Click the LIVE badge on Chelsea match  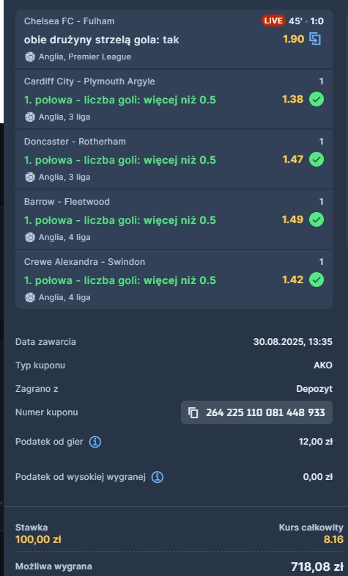(x=273, y=21)
